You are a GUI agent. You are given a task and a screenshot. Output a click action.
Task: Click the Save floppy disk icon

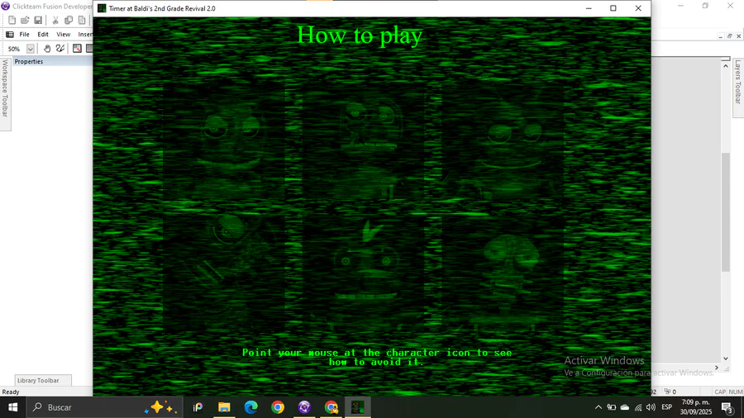(38, 20)
